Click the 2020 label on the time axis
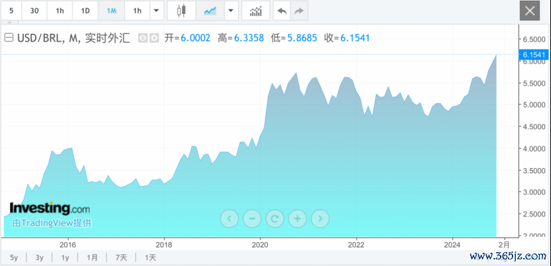Viewport: 551px width, 266px height. pyautogui.click(x=261, y=244)
